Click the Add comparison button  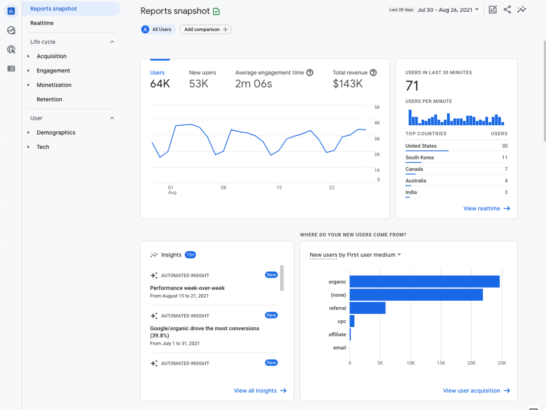pyautogui.click(x=205, y=30)
